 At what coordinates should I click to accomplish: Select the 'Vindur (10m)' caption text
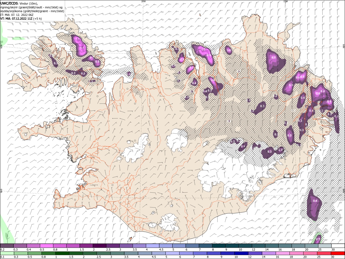pos(28,3)
